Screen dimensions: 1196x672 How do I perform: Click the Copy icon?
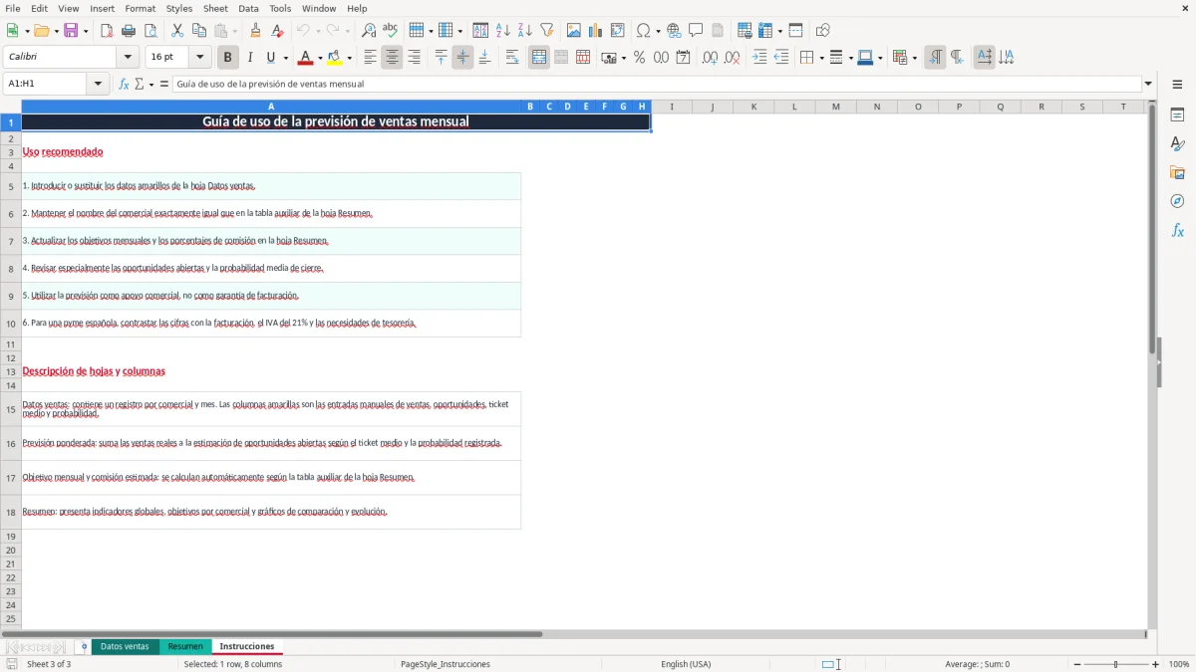click(x=199, y=31)
